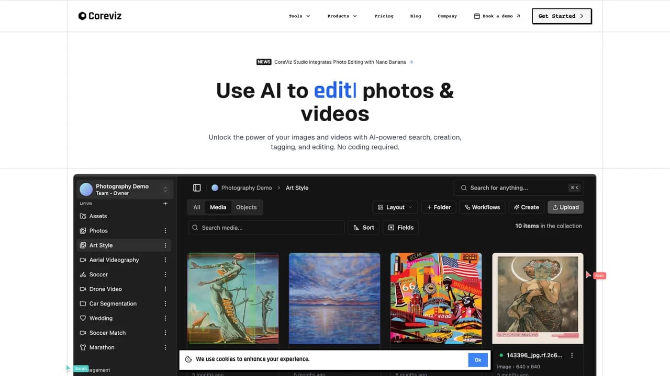Open options menu for Car Segmentation

(x=165, y=304)
